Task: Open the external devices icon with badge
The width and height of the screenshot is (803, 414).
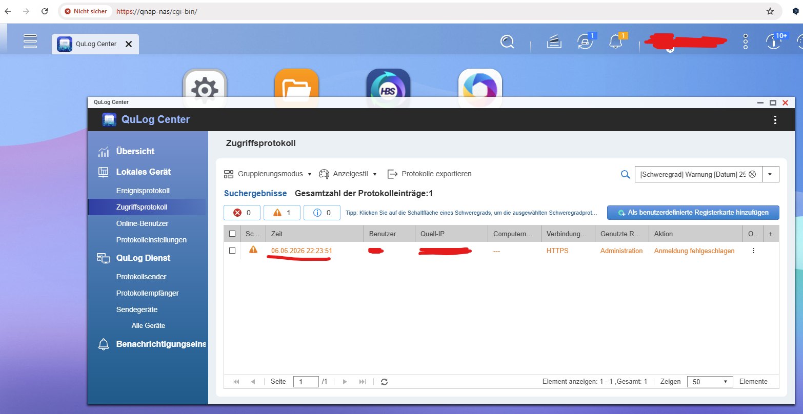Action: (585, 42)
